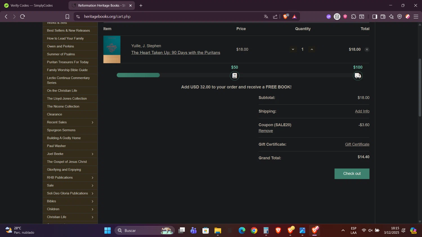Viewport: 422px width, 237px height.
Task: Open the Paul Washer category
Action: tap(70, 146)
